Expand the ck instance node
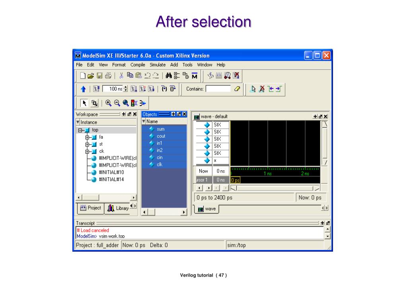The height and width of the screenshot is (281, 407). 87,152
